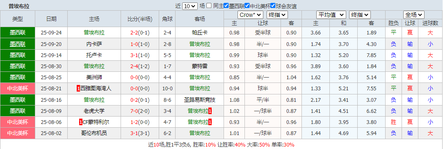Image resolution: width=443 pixels, height=149 pixels.
Task: Click the 大 goals result in 哥伦布机员 row
Action: tap(430, 133)
